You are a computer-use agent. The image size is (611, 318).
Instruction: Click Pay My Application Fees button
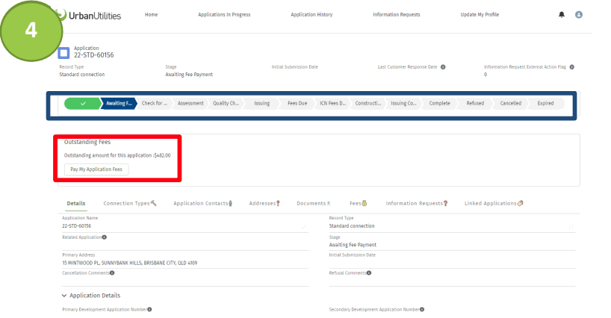tap(96, 169)
